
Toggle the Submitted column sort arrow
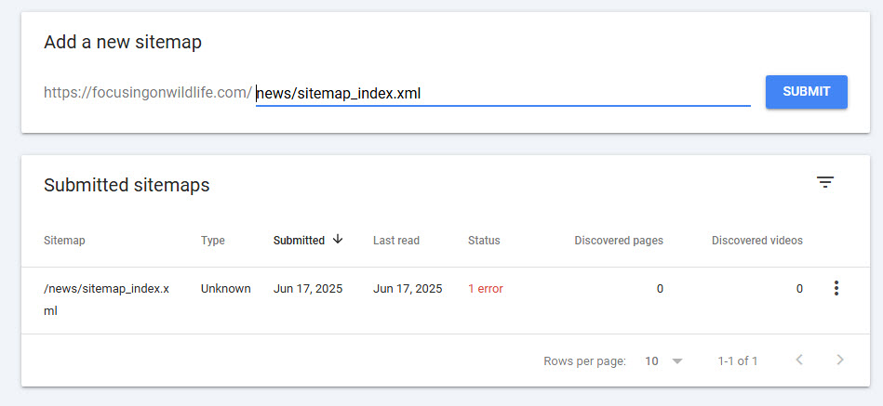pos(338,239)
